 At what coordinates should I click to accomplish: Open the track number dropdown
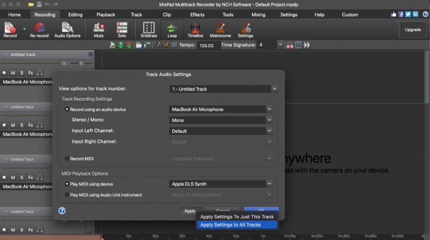point(223,89)
